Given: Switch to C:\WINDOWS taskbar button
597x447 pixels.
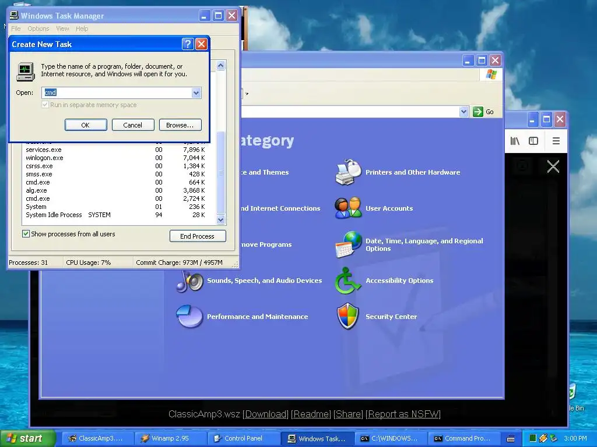Looking at the screenshot, I should click(391, 439).
